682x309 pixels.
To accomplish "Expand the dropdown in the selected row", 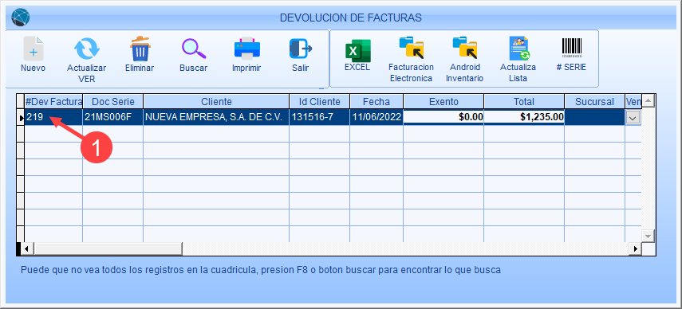I will [633, 117].
